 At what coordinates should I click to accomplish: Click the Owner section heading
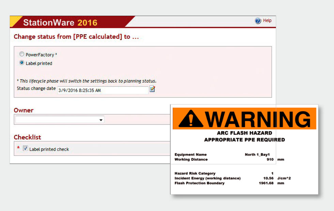(24, 110)
